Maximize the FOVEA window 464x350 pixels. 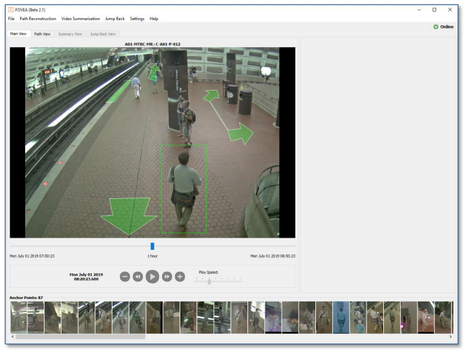pos(434,10)
